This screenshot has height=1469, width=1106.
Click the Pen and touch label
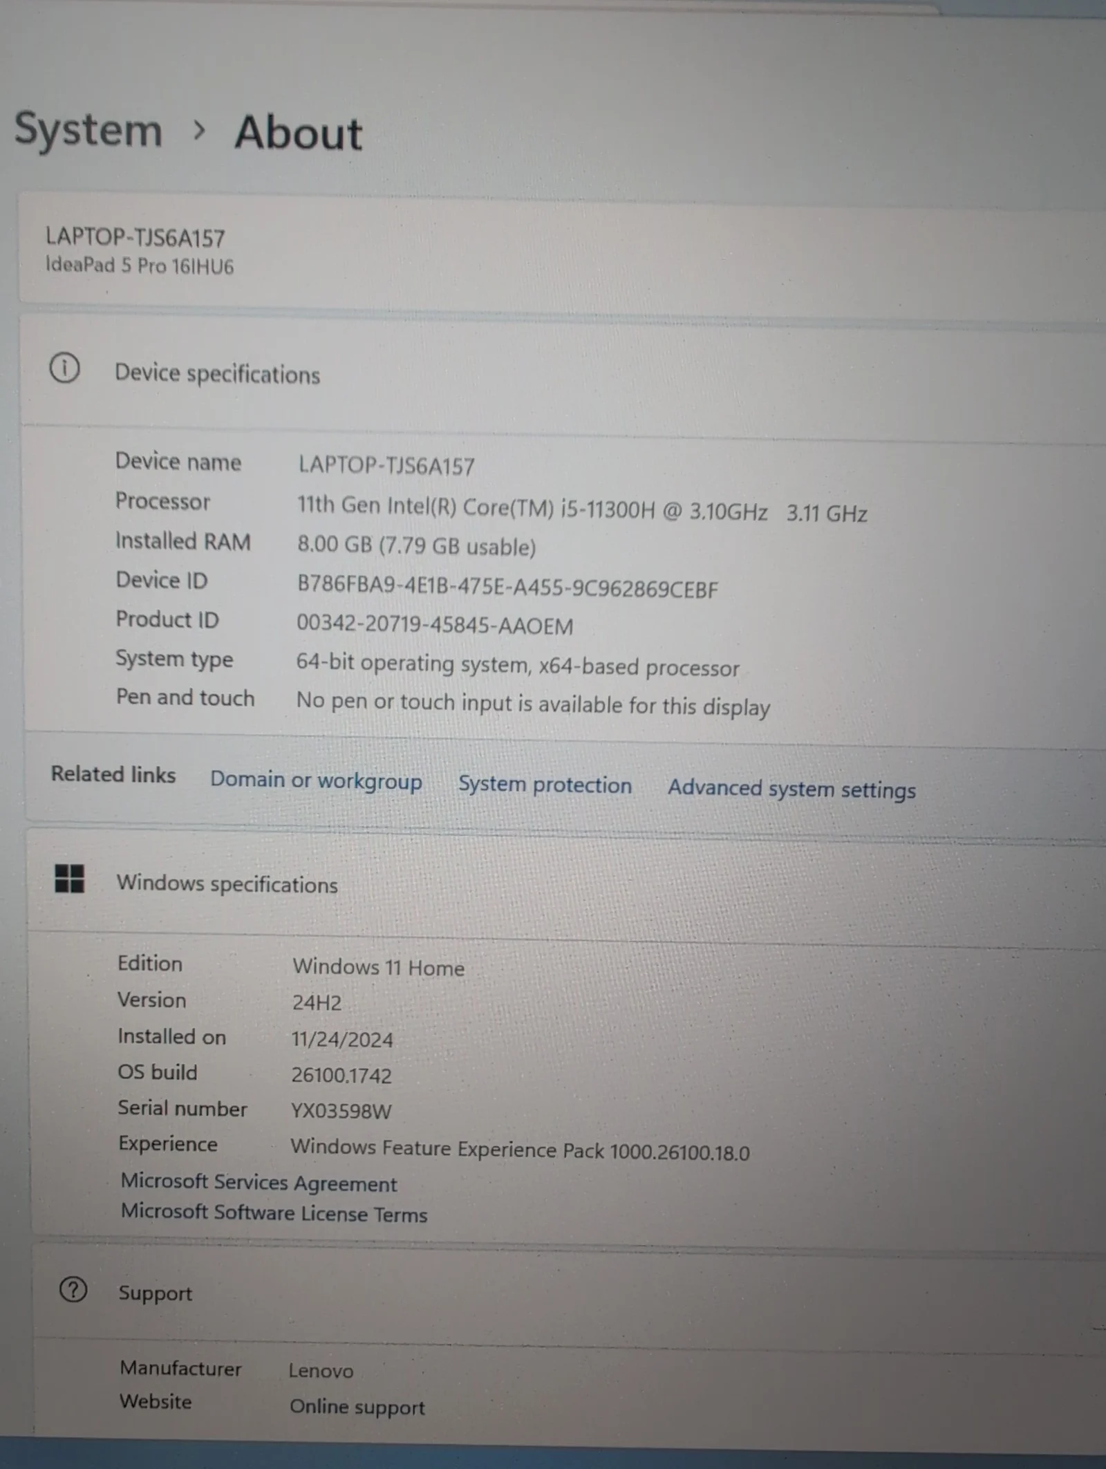click(x=185, y=698)
